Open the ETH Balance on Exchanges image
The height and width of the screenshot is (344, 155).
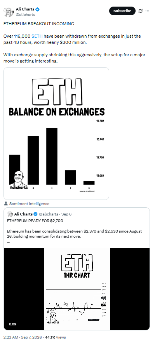pos(56,134)
